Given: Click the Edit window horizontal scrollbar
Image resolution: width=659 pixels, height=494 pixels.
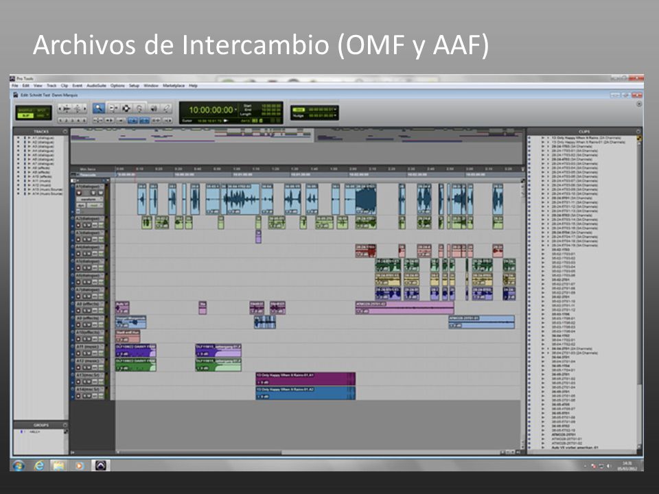Looking at the screenshot, I should 309,452.
